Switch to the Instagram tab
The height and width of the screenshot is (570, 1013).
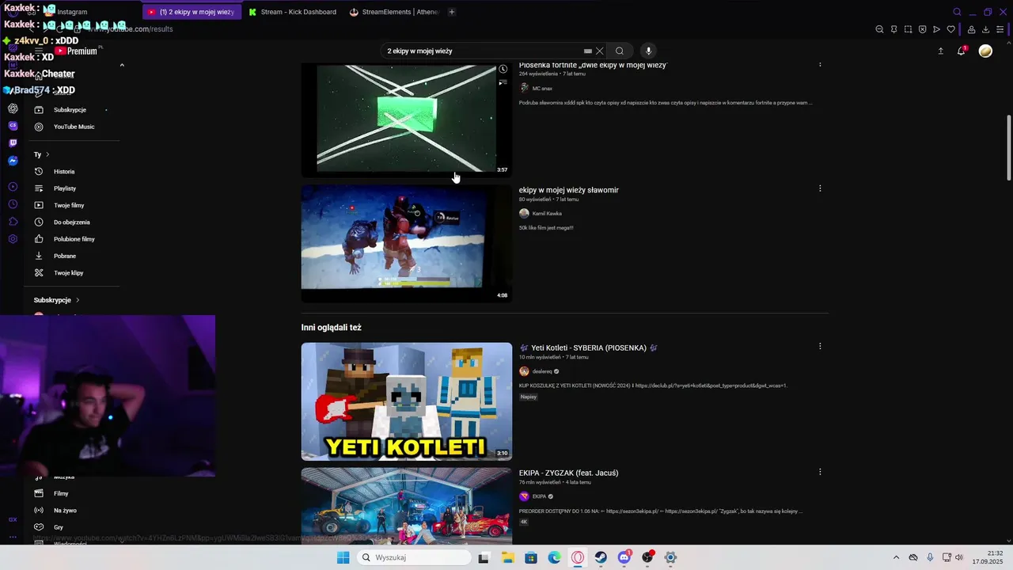71,12
